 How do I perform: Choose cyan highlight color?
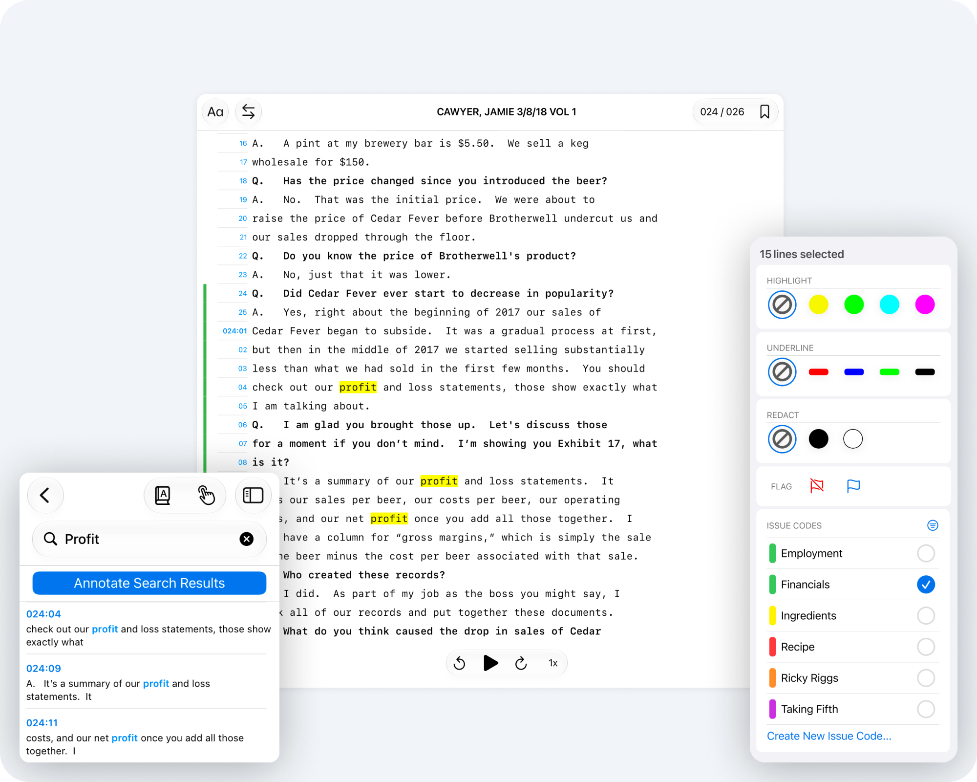[890, 304]
